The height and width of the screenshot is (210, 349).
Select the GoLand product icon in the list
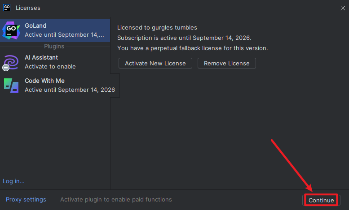pyautogui.click(x=11, y=30)
